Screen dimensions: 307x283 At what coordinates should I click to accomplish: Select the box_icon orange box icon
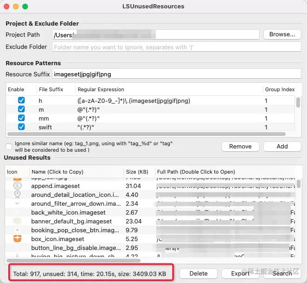coord(17,239)
